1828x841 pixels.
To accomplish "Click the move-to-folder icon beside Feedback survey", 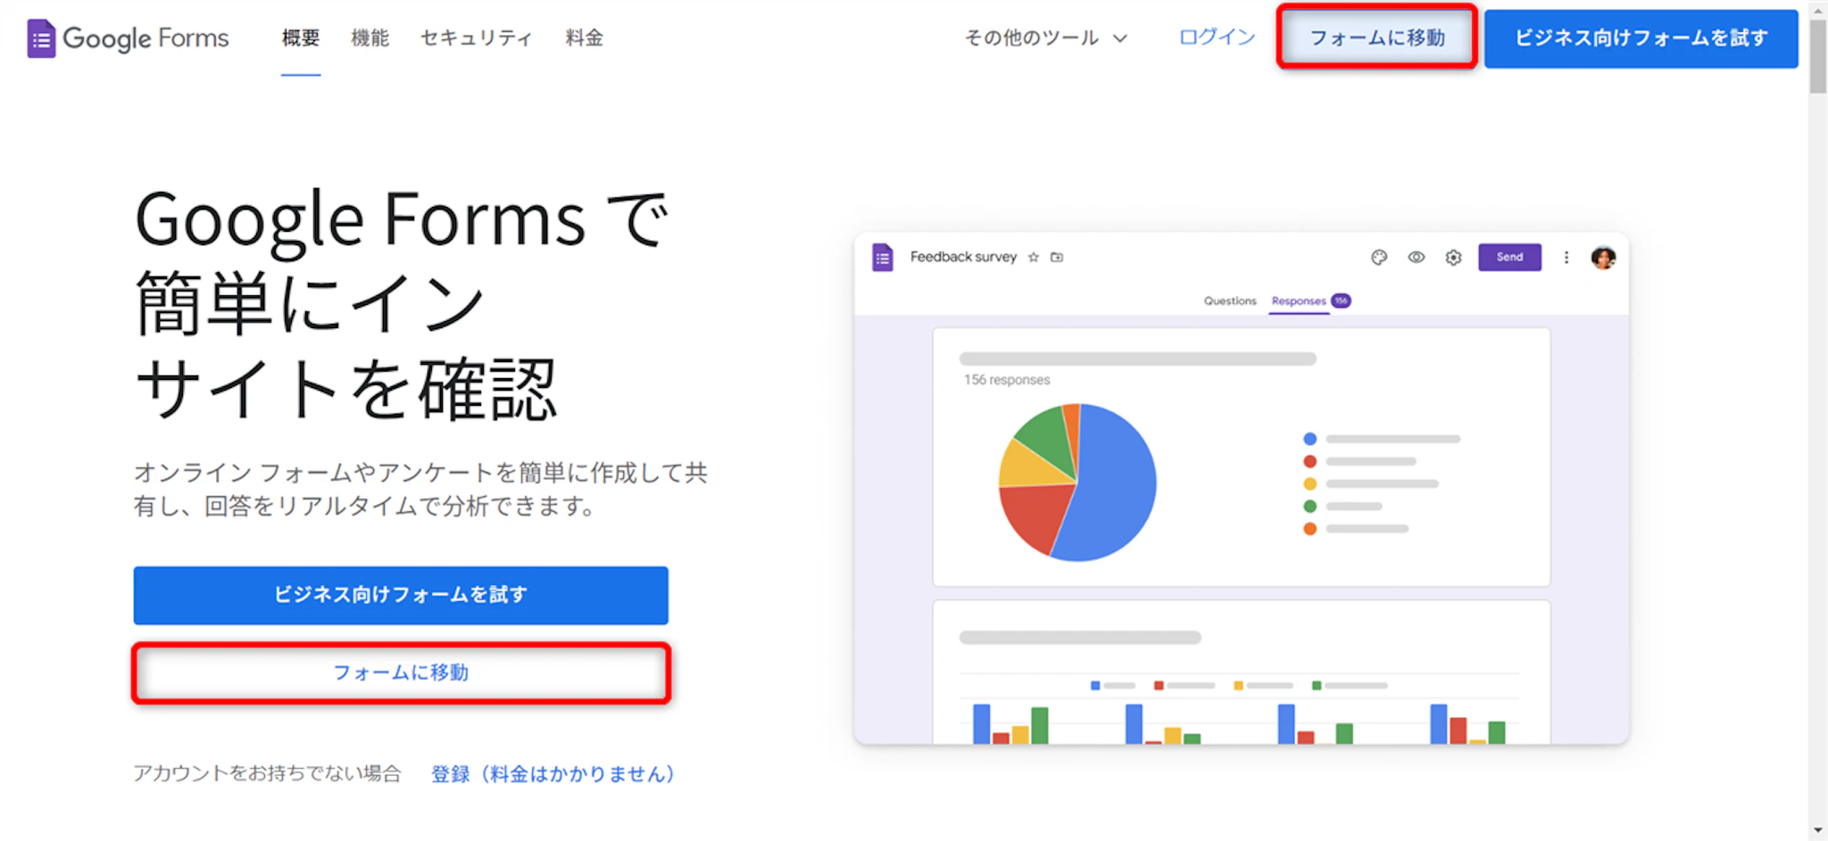I will tap(1057, 258).
